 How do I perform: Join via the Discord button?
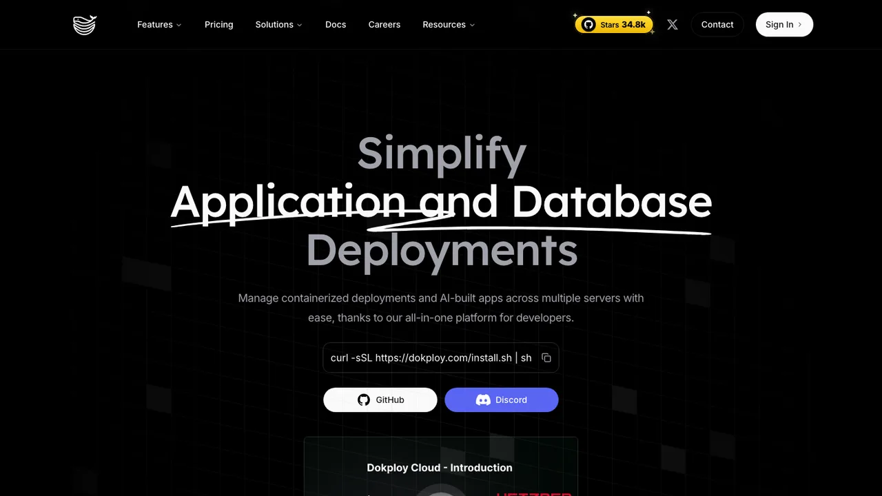502,400
